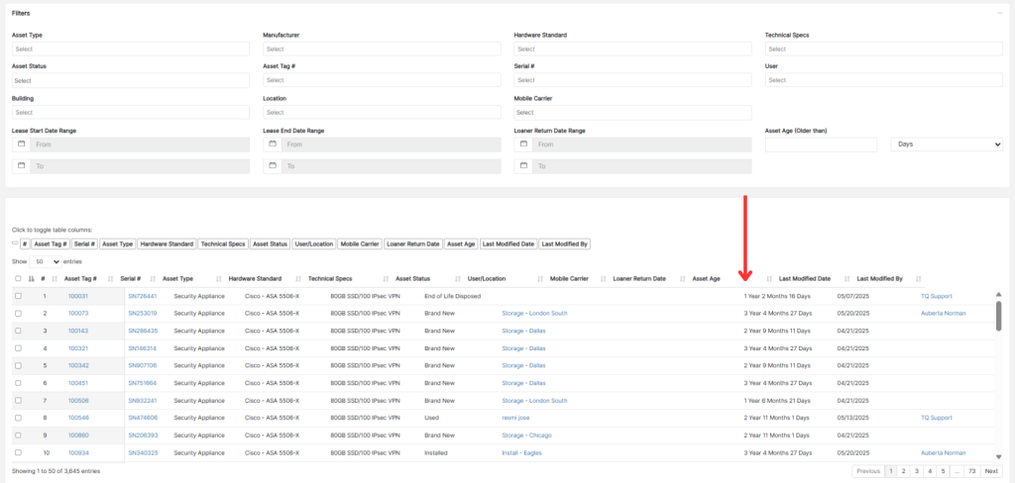
Task: Open the Building filter select
Action: tap(130, 112)
